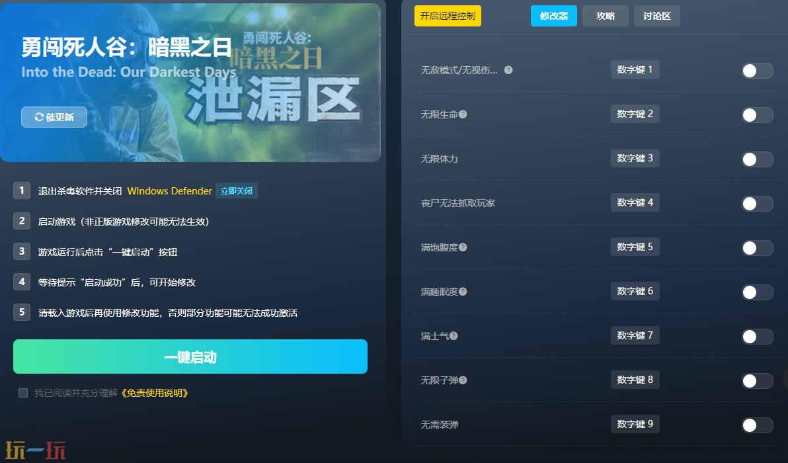
Task: Click the 立即关闭 Defender button
Action: 237,191
